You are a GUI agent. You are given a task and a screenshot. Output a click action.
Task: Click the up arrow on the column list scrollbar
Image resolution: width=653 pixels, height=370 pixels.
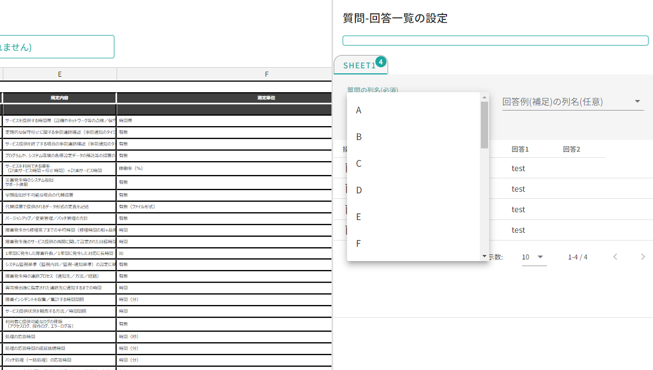coord(484,98)
